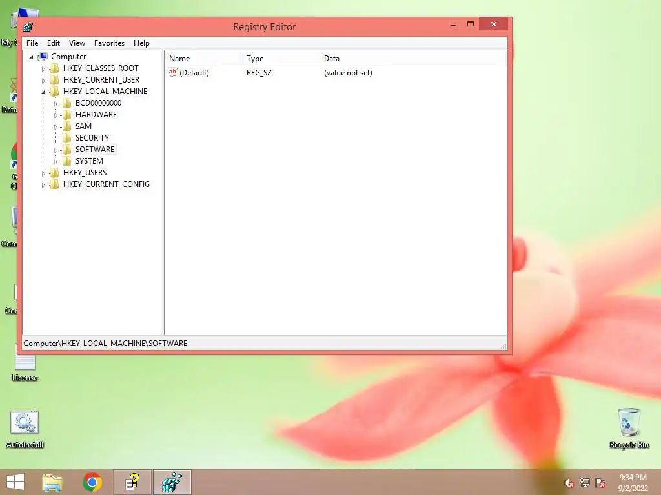Click the SOFTWARE folder icon
This screenshot has height=495, width=661.
[66, 149]
